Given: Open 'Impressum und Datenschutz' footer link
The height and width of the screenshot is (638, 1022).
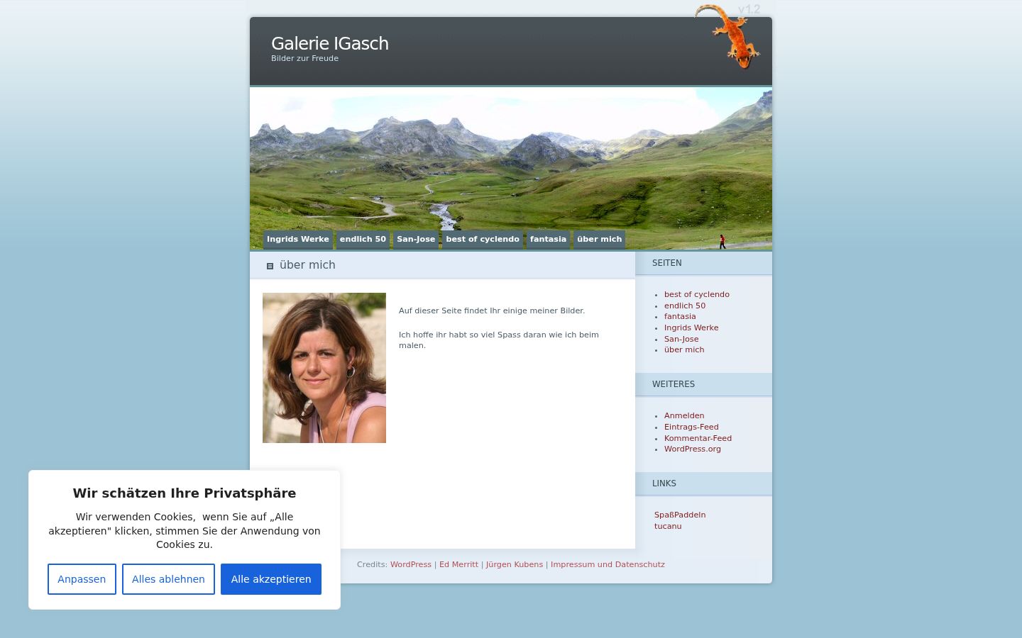Looking at the screenshot, I should pyautogui.click(x=608, y=565).
